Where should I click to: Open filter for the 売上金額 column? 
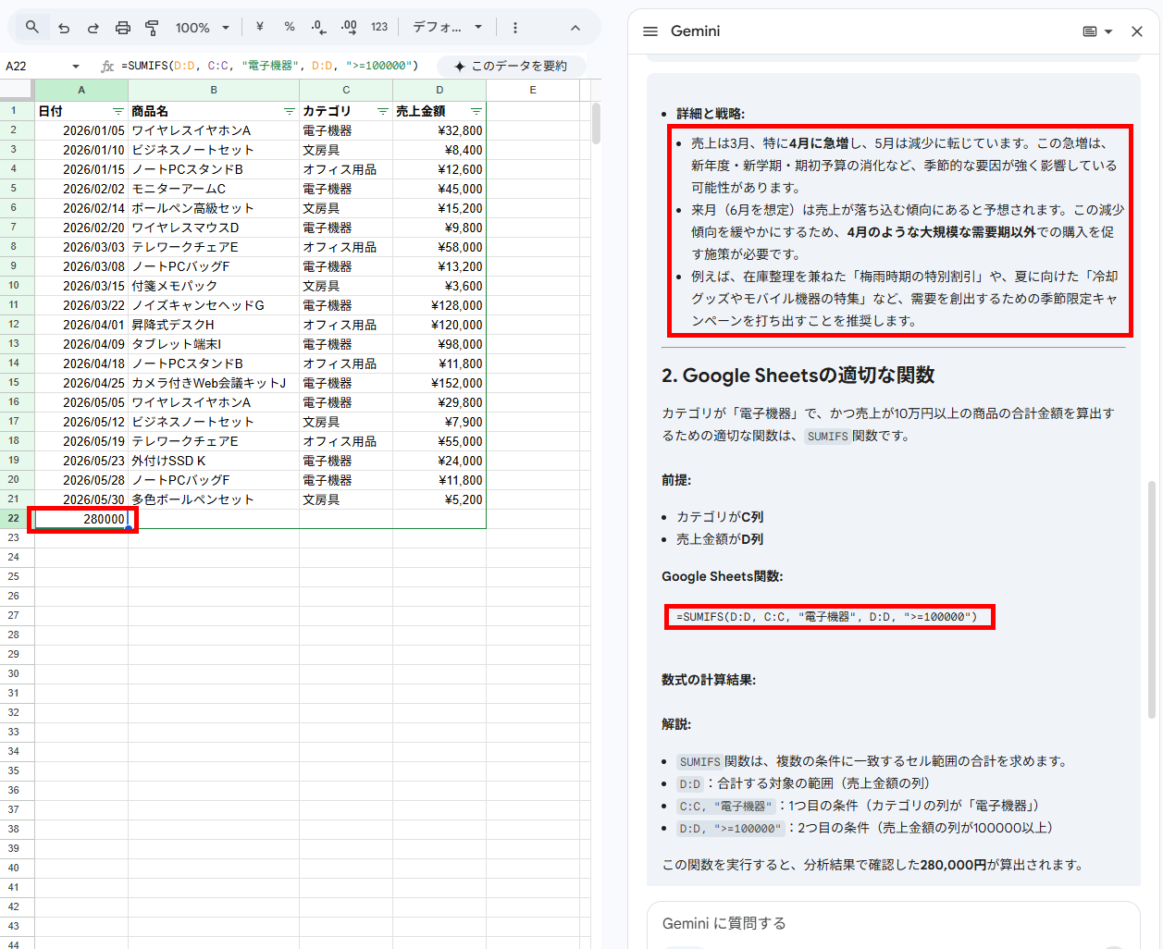click(476, 111)
